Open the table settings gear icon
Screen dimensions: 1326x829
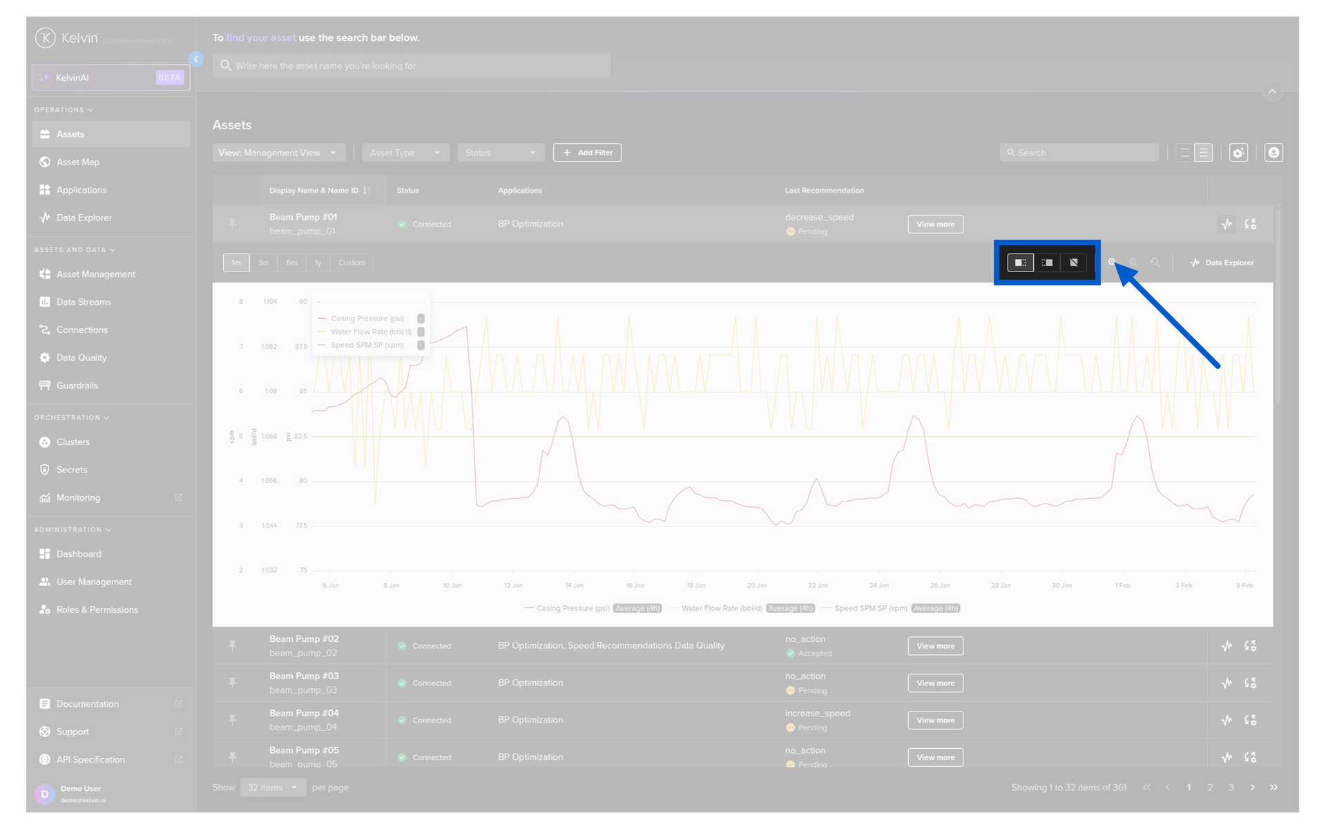point(1238,153)
